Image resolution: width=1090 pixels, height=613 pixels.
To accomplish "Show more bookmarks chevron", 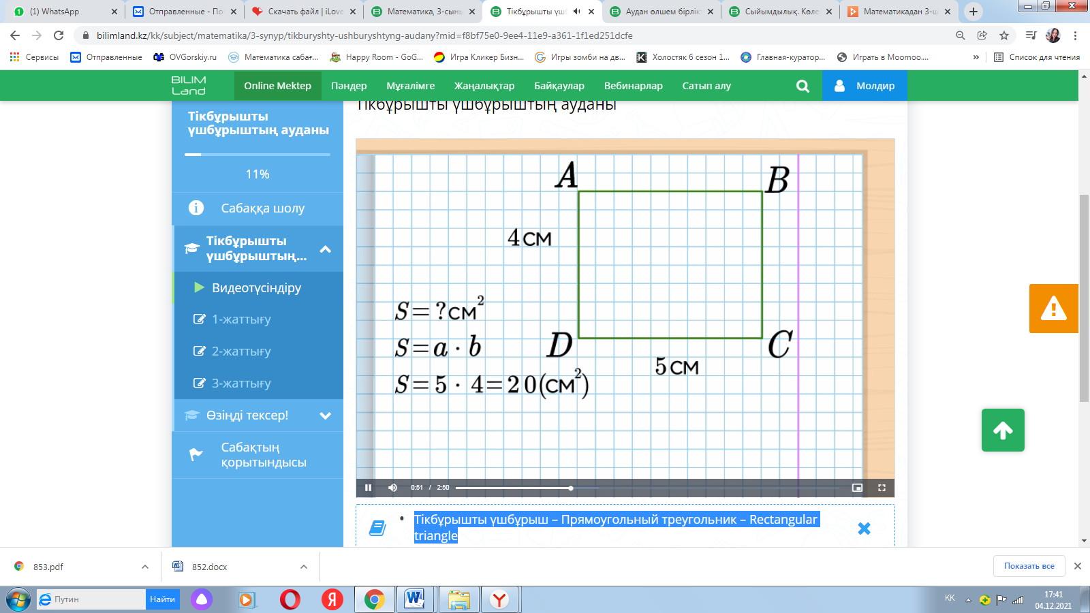I will 976,57.
